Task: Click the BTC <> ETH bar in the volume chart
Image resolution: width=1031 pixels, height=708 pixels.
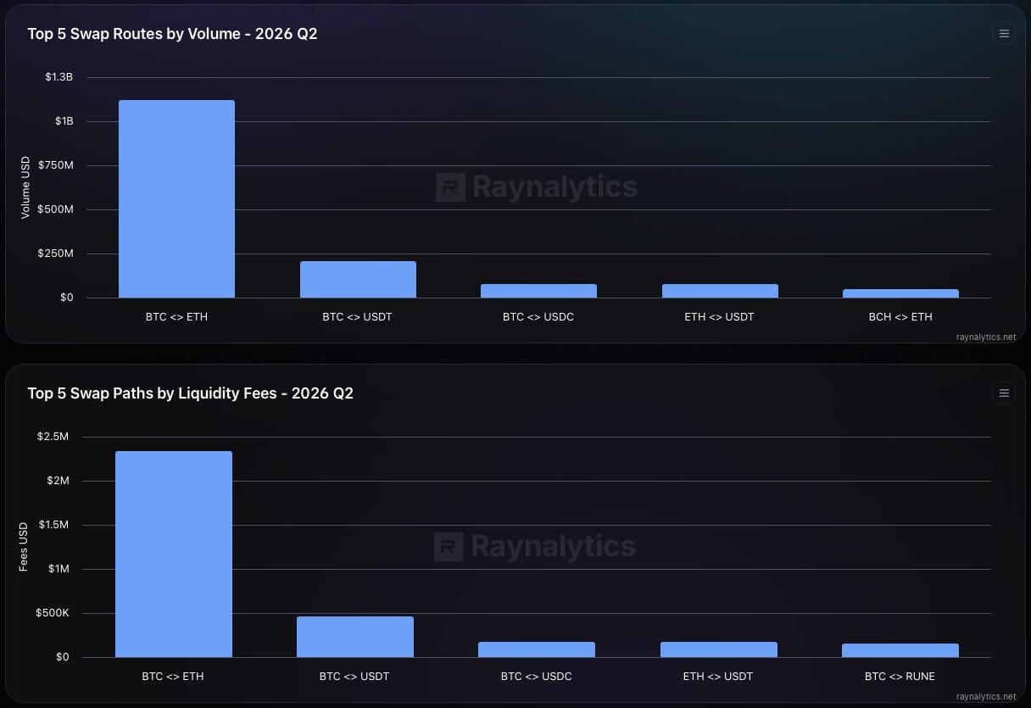Action: (176, 199)
